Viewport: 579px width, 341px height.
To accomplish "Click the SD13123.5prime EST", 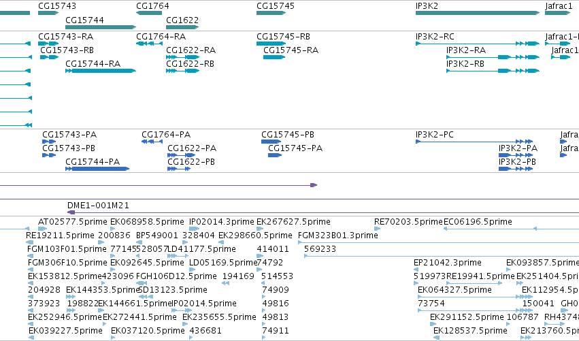I will pos(146,297).
